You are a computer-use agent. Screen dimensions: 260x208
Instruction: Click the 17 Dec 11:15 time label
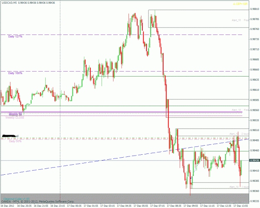pos(208,206)
